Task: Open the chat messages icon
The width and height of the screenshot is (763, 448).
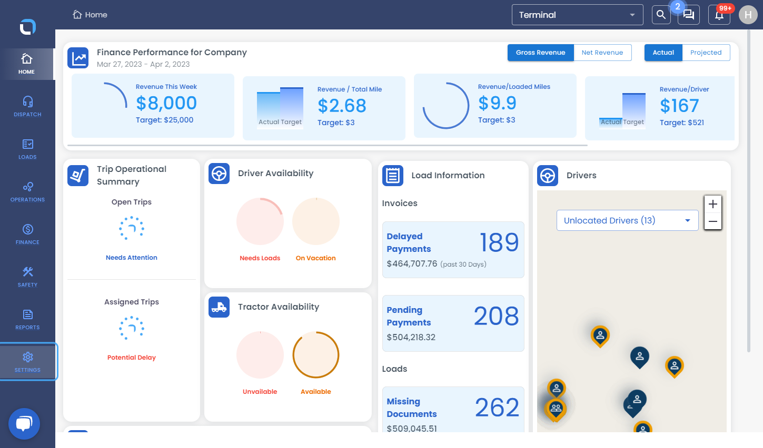Action: pyautogui.click(x=689, y=15)
